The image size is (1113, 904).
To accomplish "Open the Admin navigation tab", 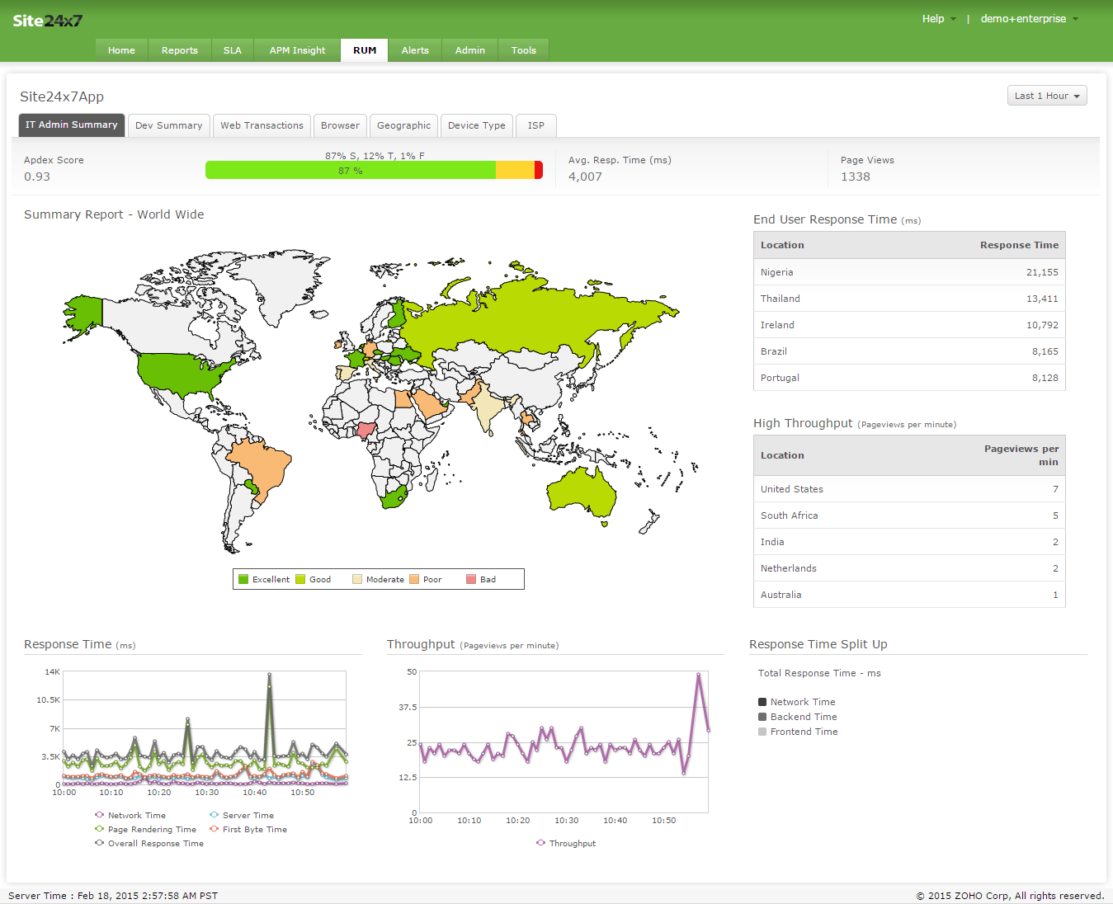I will (x=470, y=50).
